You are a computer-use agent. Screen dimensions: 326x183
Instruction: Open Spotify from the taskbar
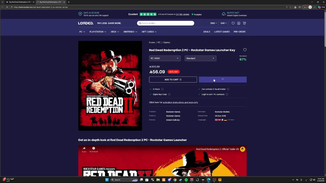[186, 180]
